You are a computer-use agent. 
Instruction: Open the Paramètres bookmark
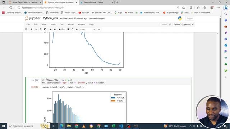pos(52,13)
